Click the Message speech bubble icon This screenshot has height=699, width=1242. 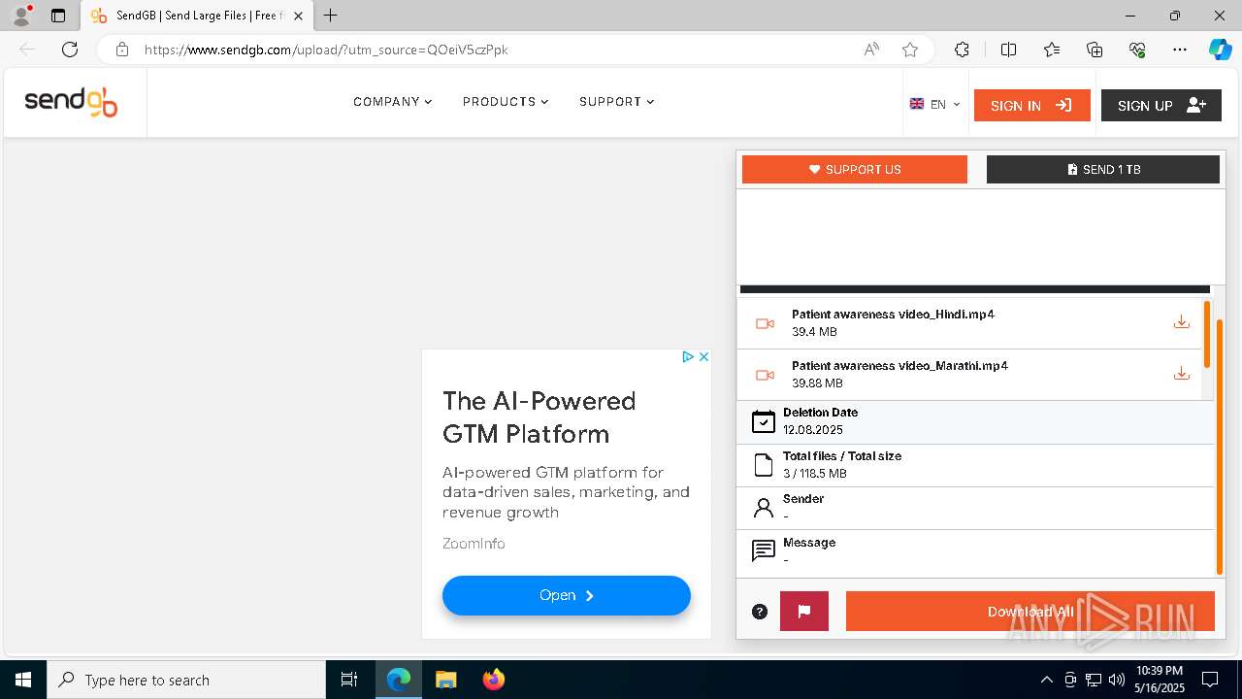point(764,551)
